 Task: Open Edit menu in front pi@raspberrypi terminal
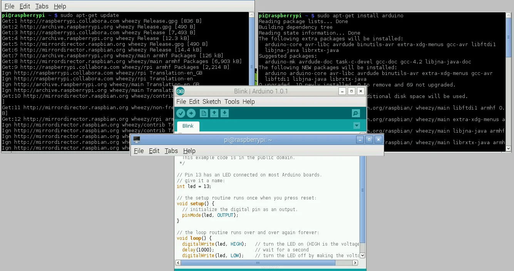click(x=154, y=151)
